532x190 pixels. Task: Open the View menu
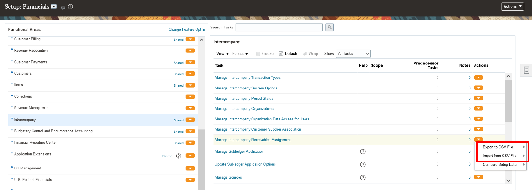[x=222, y=54]
